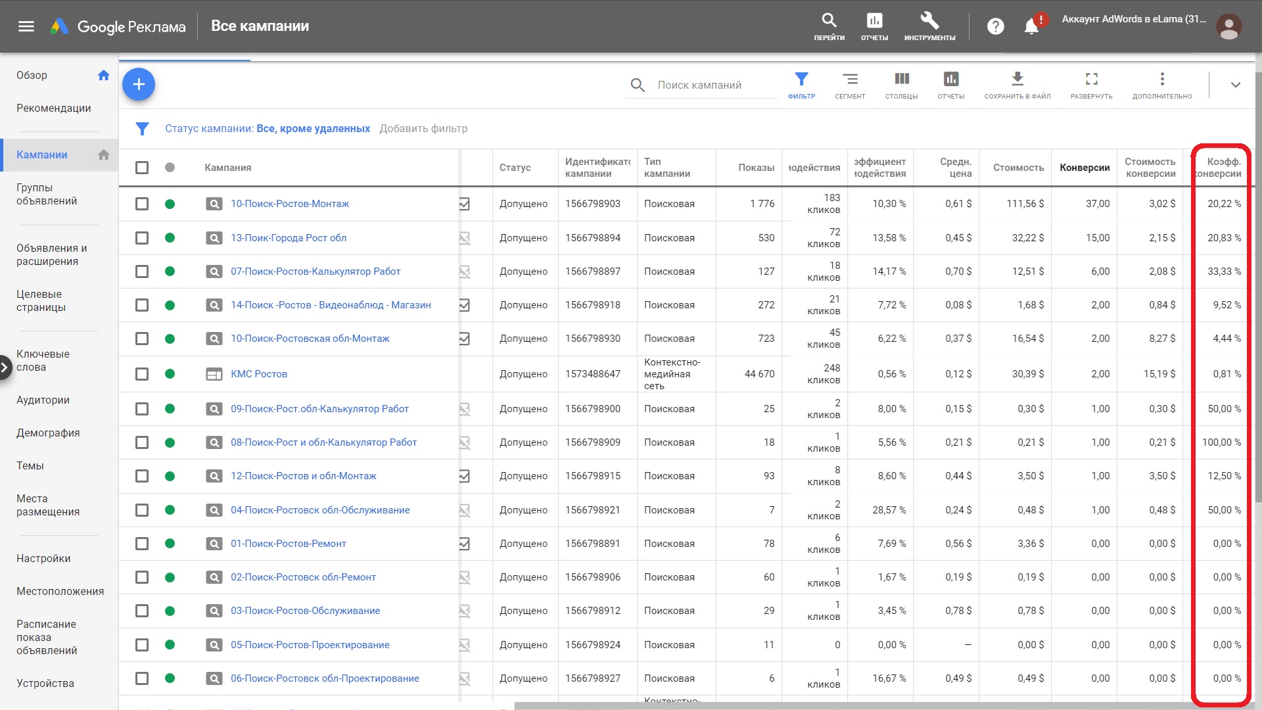1262x710 pixels.
Task: Click Сохранить в файл download icon
Action: [x=1017, y=80]
